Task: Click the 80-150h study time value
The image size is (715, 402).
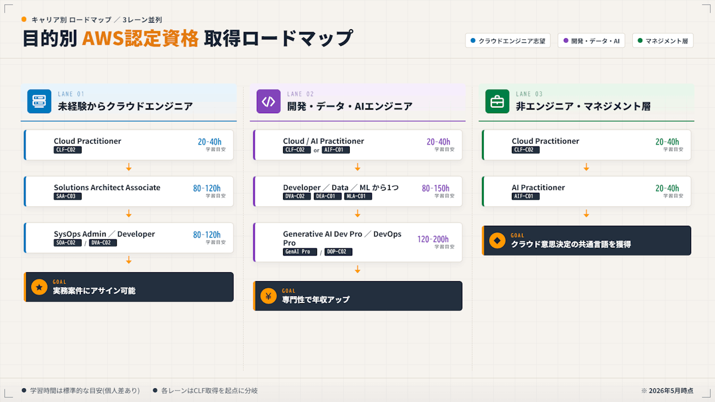Action: tap(436, 188)
